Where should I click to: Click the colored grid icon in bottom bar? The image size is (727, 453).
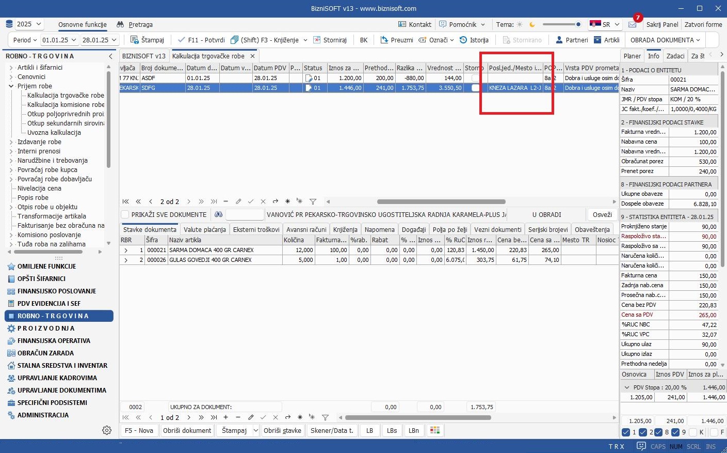435,430
